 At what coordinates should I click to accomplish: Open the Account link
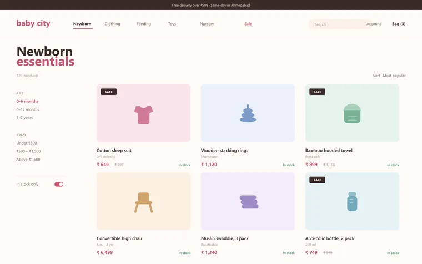coord(374,24)
